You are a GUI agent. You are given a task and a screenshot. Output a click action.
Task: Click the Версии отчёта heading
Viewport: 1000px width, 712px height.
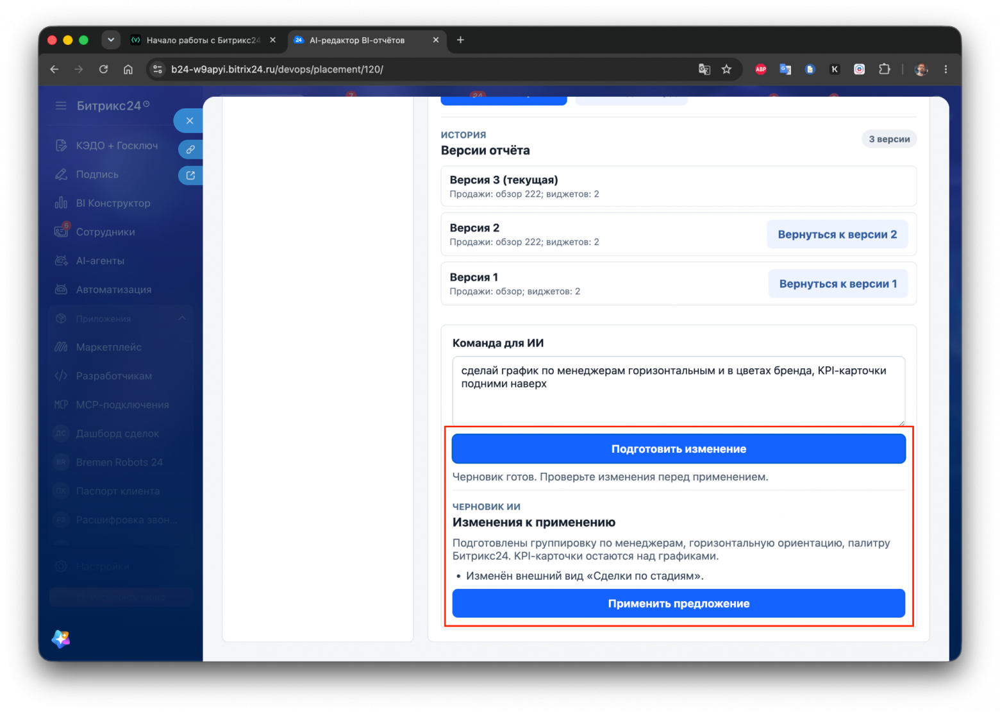pos(485,151)
